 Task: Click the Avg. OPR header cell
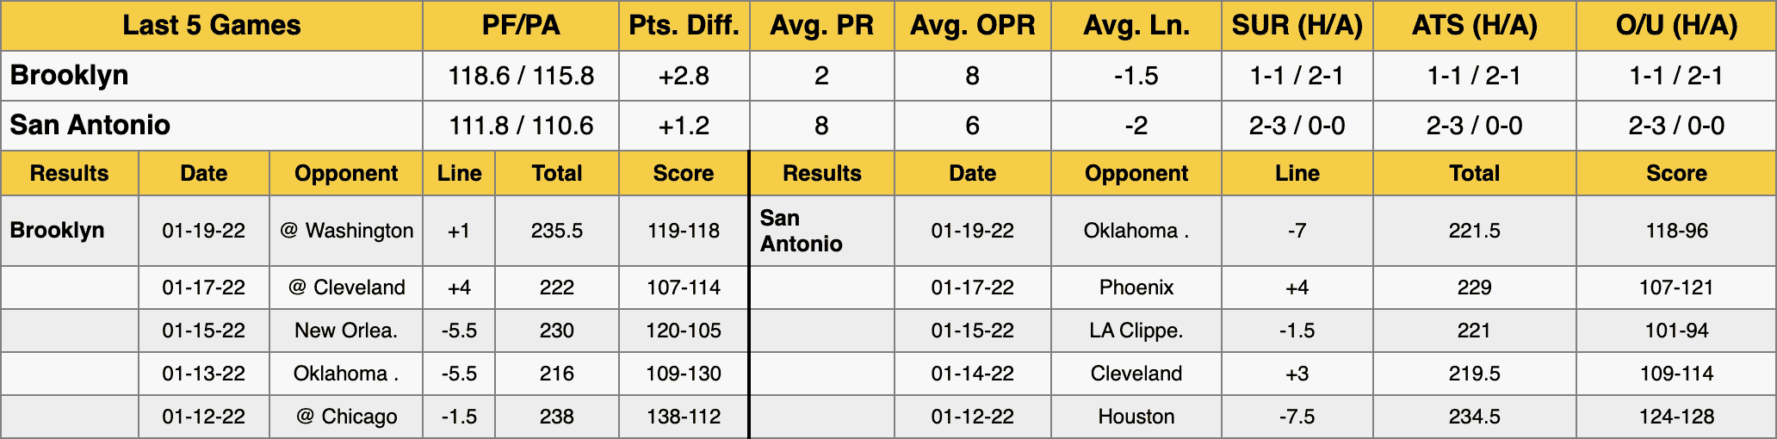point(973,26)
